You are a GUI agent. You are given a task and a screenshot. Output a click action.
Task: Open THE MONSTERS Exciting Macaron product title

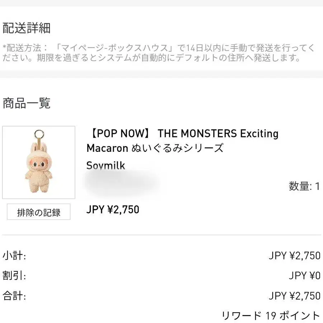(182, 140)
